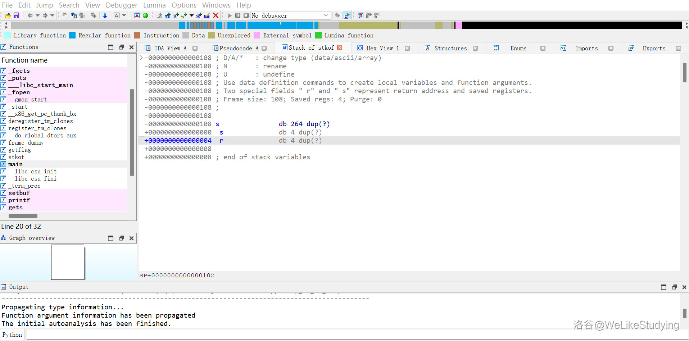Image resolution: width=689 pixels, height=341 pixels.
Task: Close the Stack of stkof tab
Action: [340, 47]
